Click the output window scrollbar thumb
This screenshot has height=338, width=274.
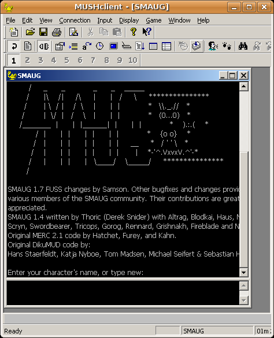(244, 210)
